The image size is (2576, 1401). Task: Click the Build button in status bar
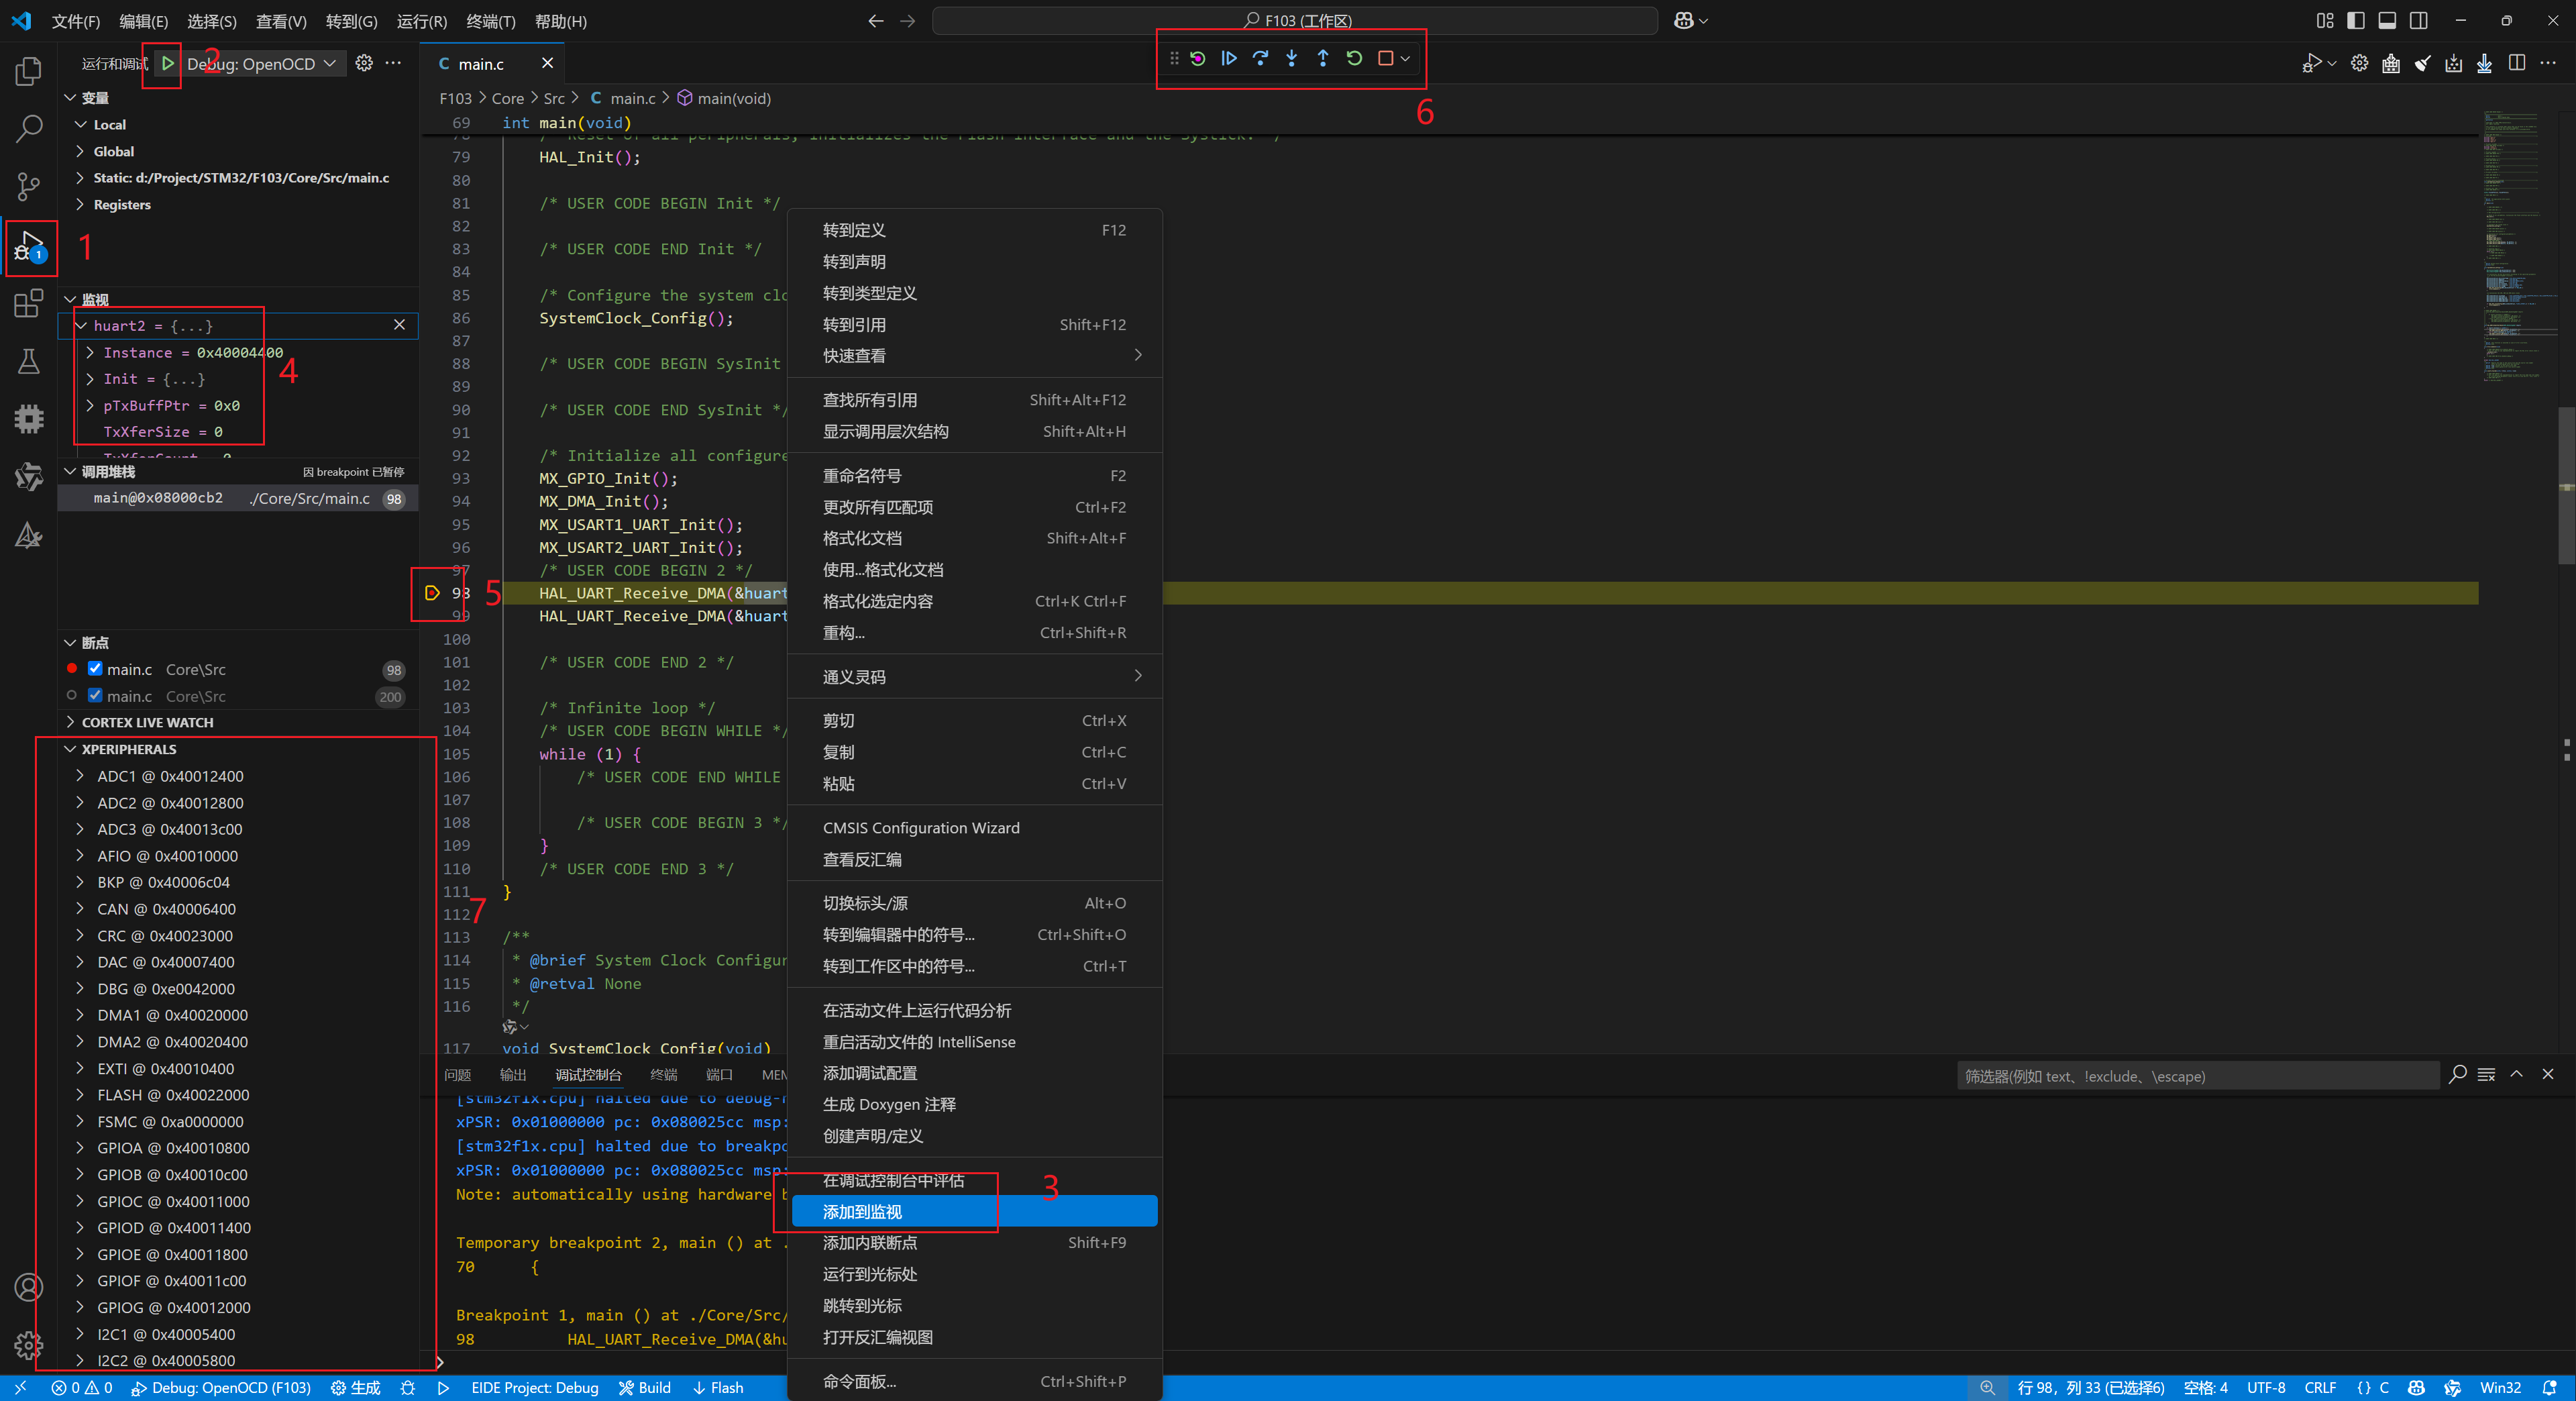pos(645,1388)
